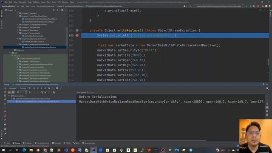The width and height of the screenshot is (272, 153).
Task: Click Mute Breakpoints icon in Debug sidebar
Action: click(5, 120)
